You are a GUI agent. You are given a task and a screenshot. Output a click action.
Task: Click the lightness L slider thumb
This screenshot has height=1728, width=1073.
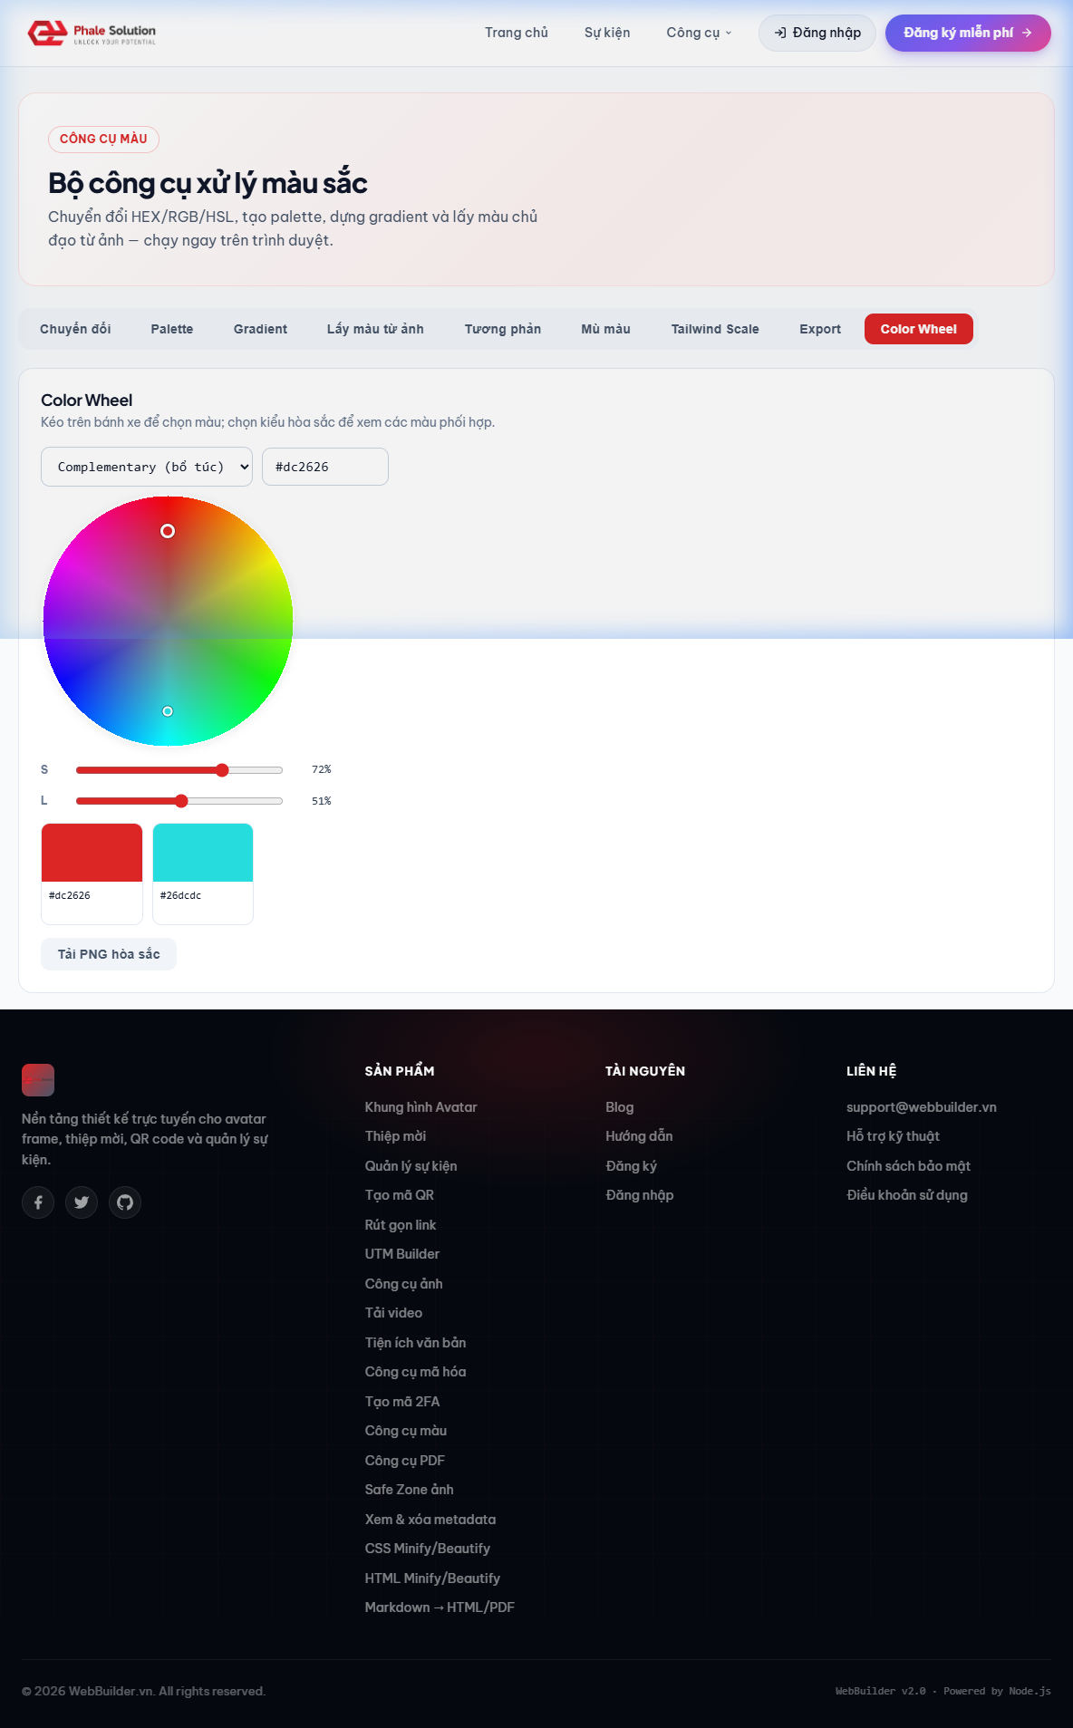click(x=181, y=801)
